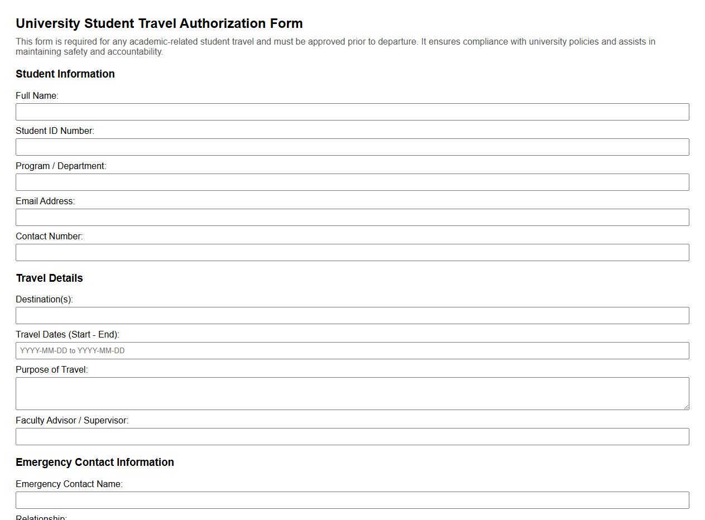Click the Destination(s) input box
The image size is (705, 520).
pyautogui.click(x=352, y=315)
